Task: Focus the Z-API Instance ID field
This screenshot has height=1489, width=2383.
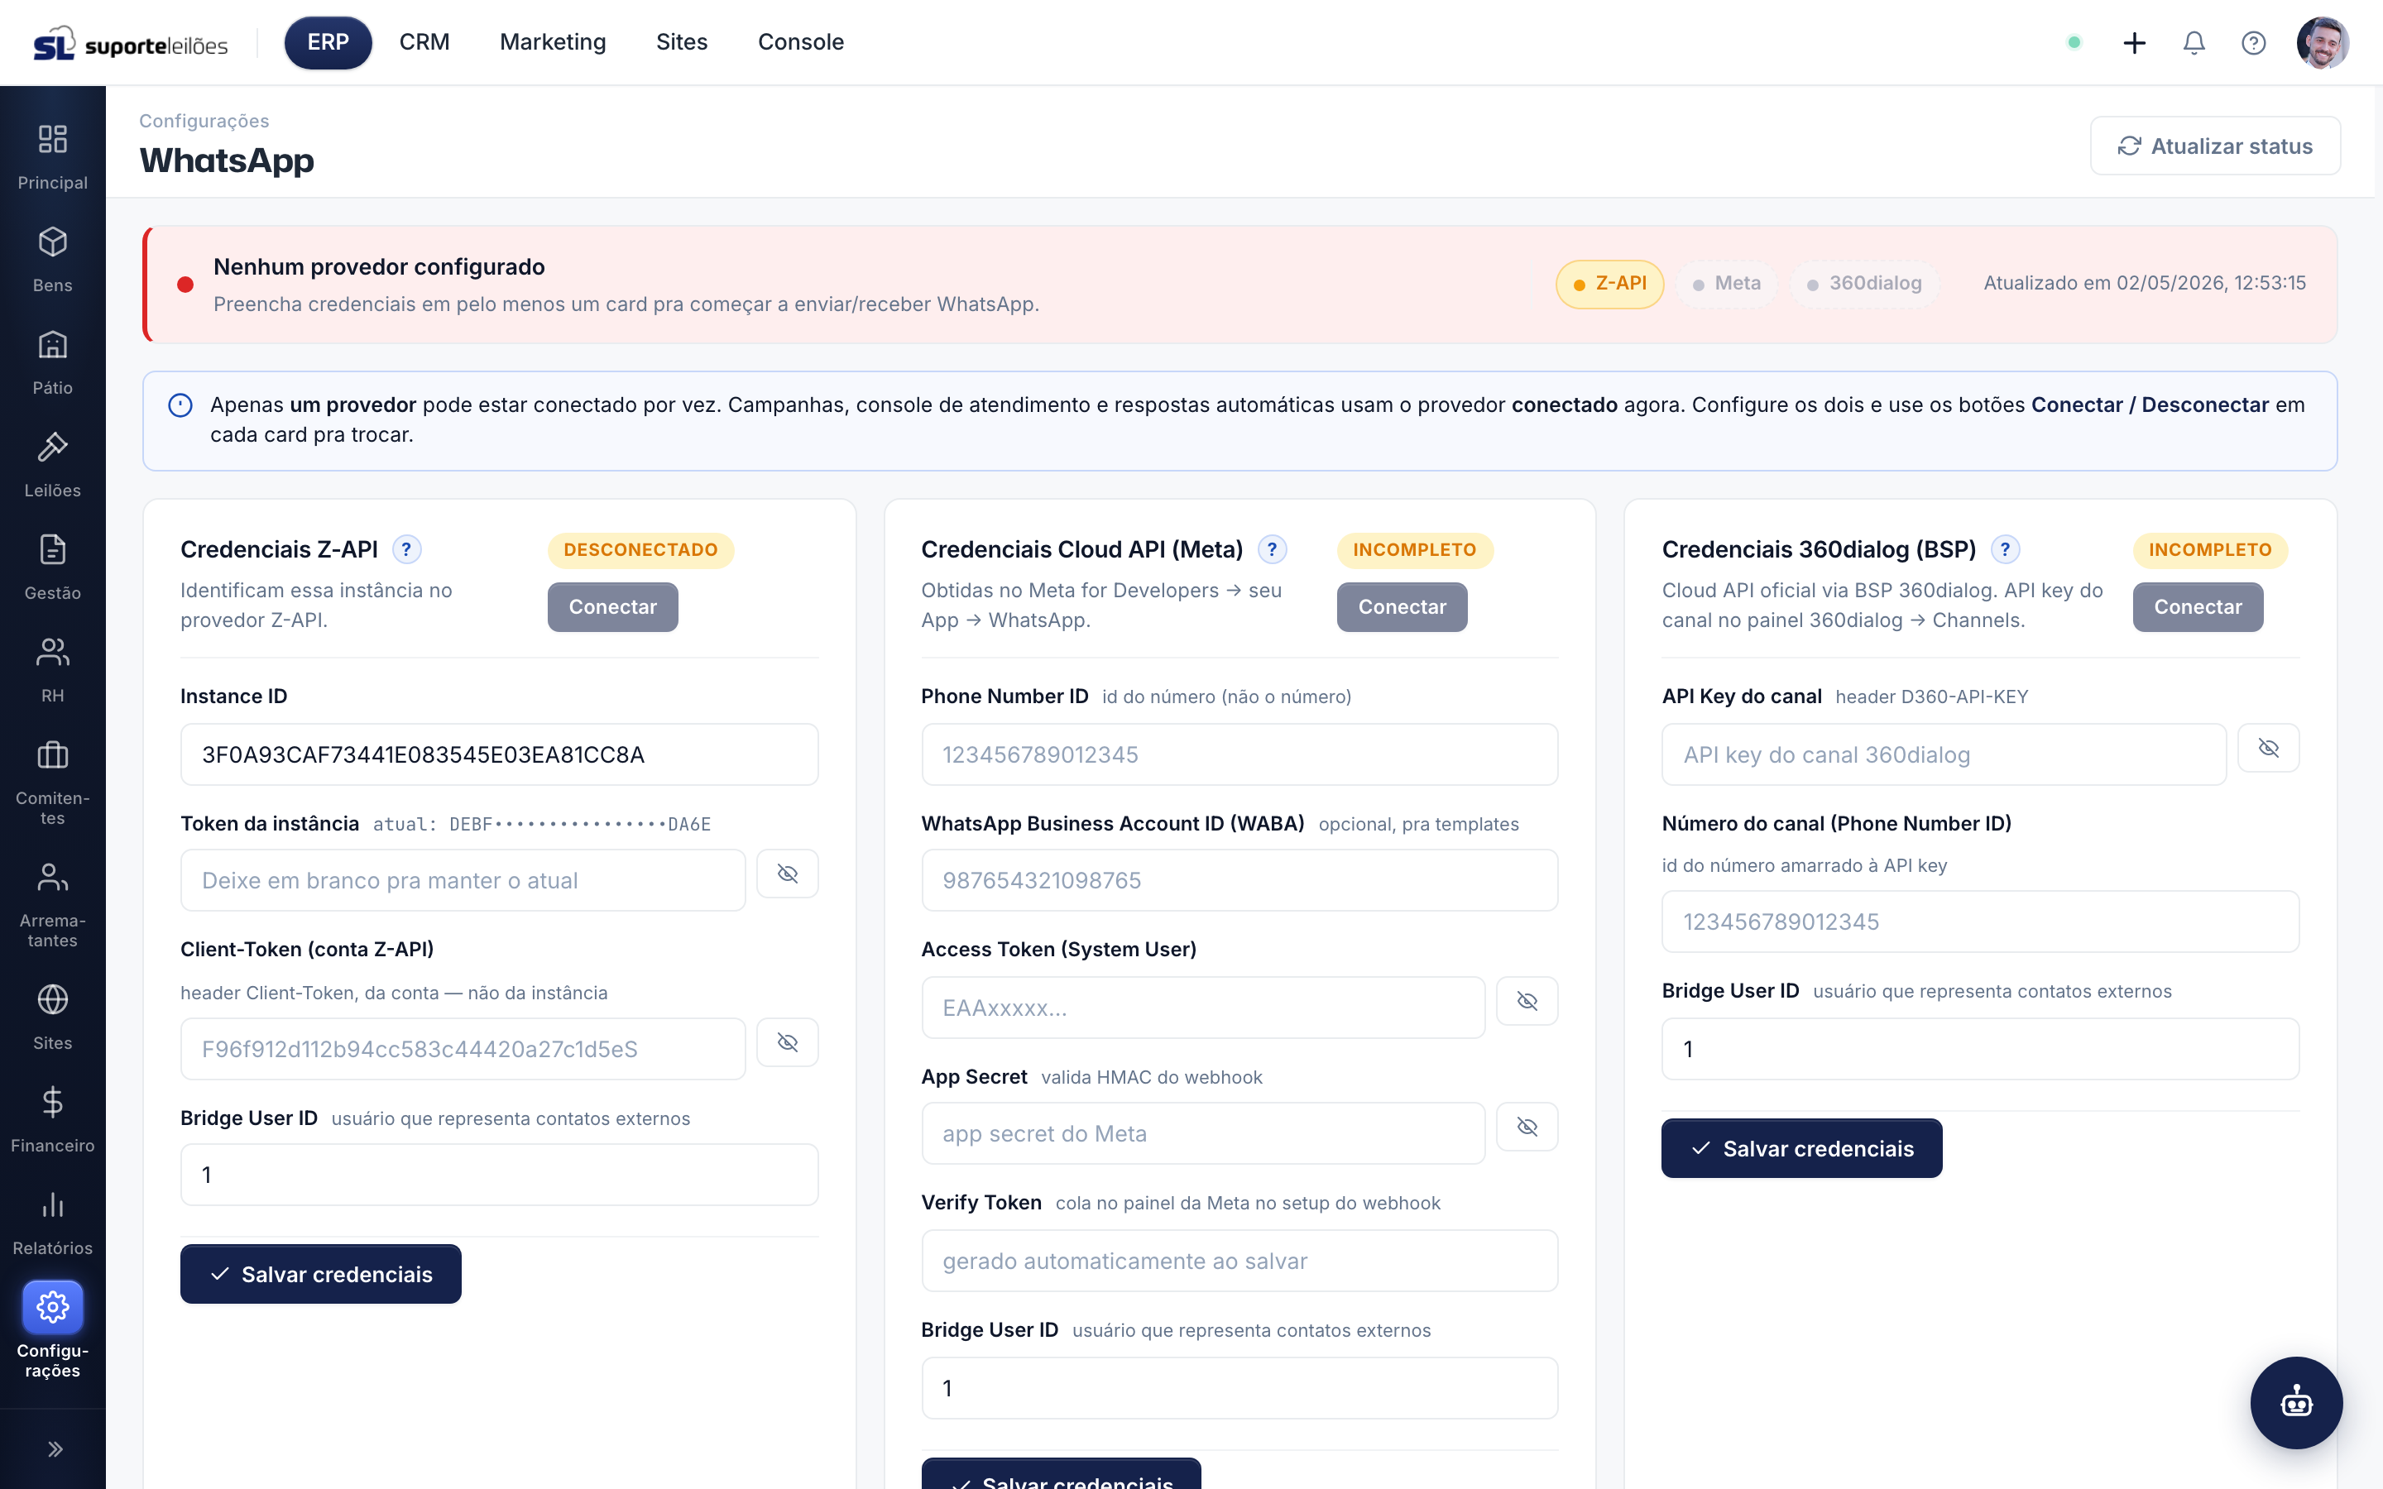Action: [x=499, y=754]
